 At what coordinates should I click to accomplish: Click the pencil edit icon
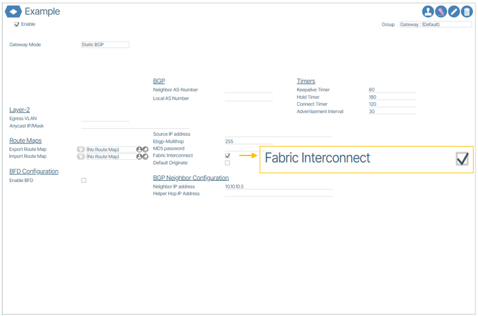coord(454,11)
